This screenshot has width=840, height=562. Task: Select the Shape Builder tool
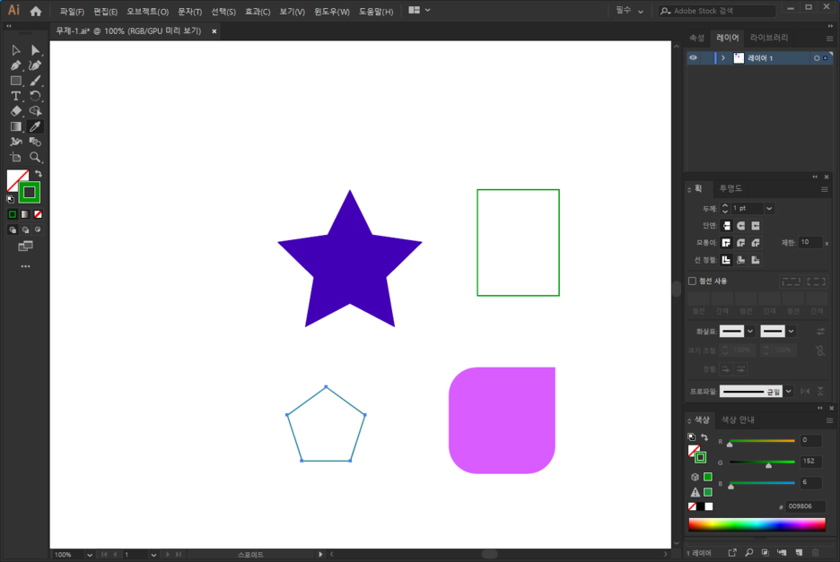coord(35,111)
